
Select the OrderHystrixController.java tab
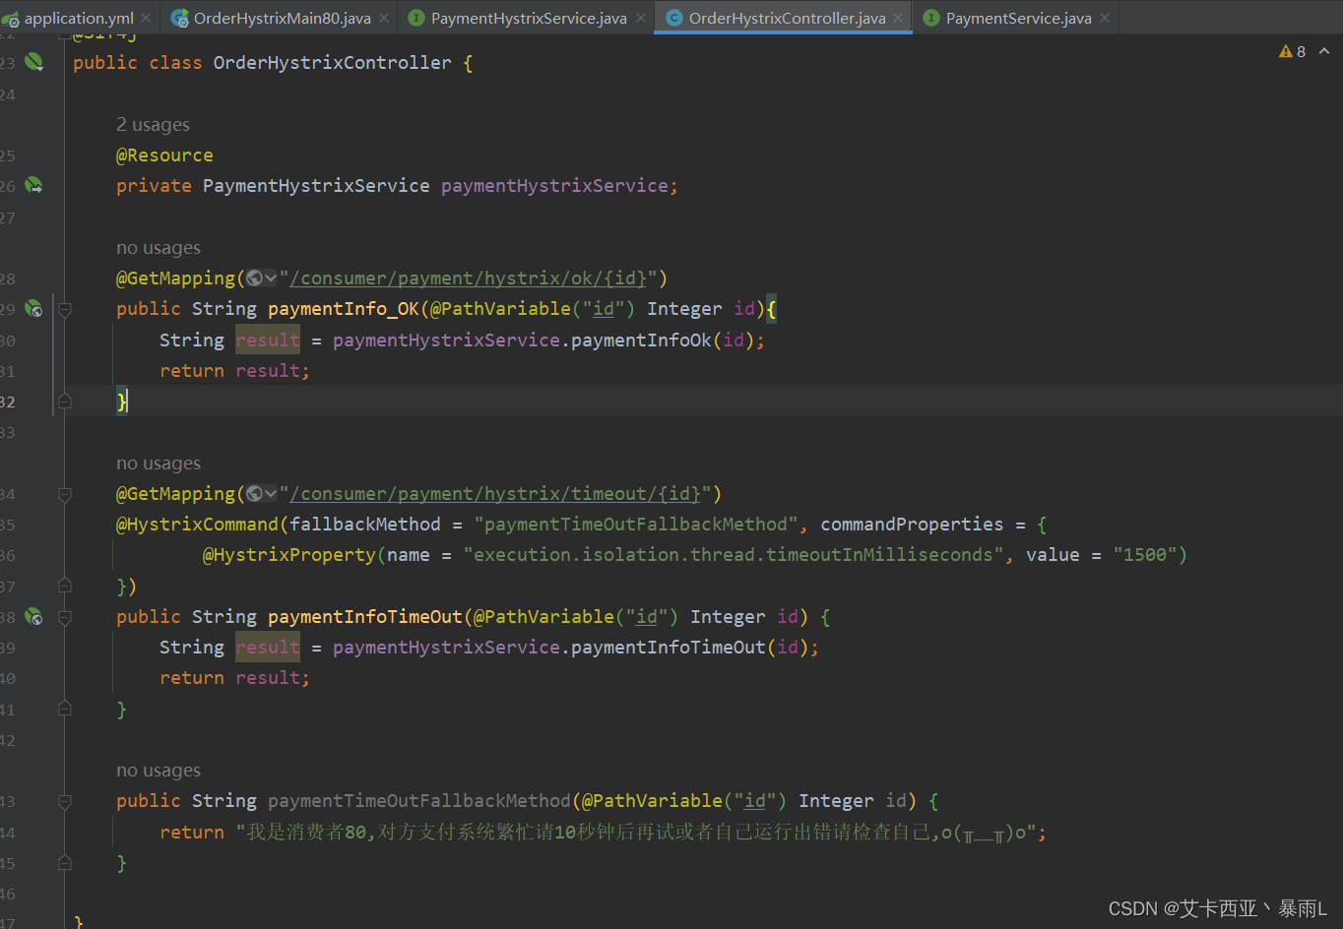click(x=787, y=18)
